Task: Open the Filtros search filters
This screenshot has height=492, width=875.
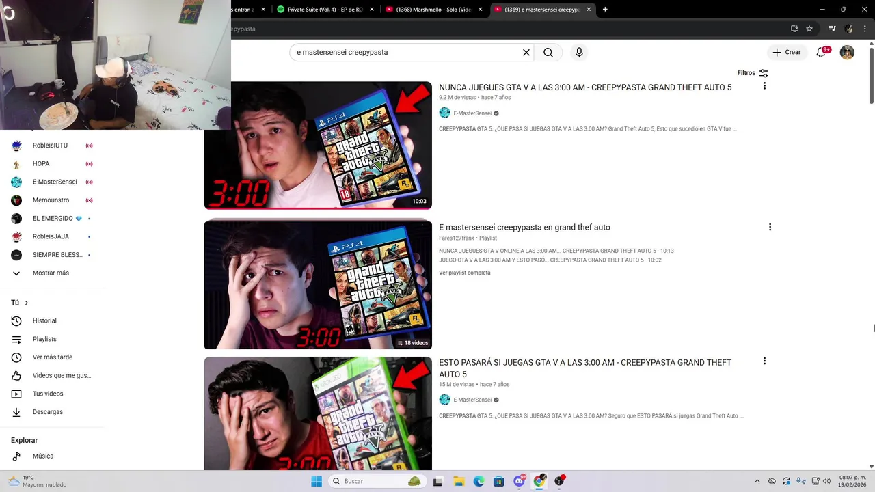Action: 753,73
